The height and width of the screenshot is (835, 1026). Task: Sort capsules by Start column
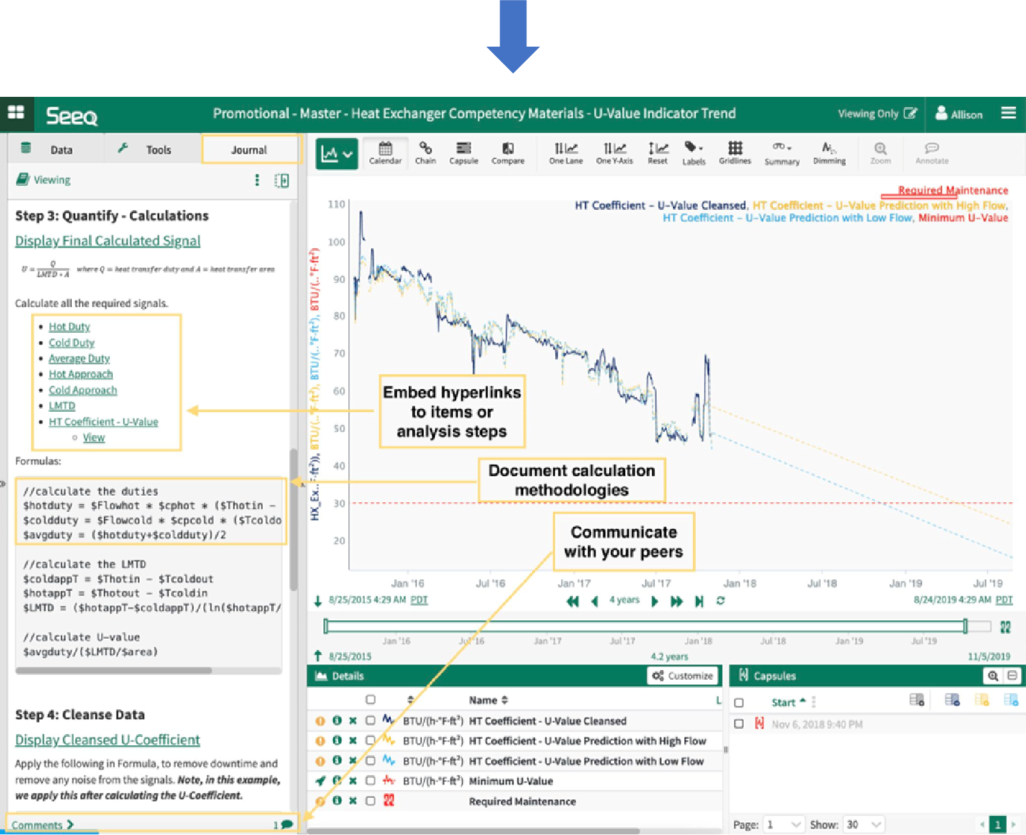pyautogui.click(x=789, y=702)
